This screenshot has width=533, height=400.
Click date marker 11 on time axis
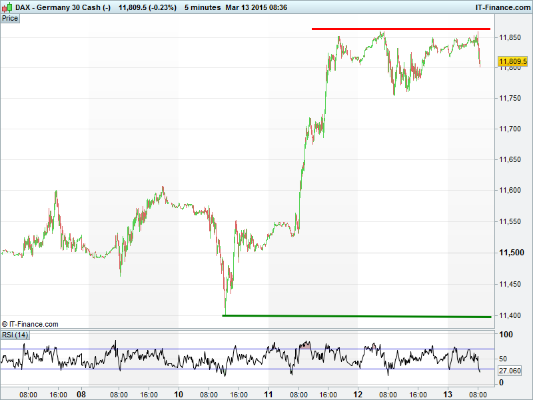268,393
